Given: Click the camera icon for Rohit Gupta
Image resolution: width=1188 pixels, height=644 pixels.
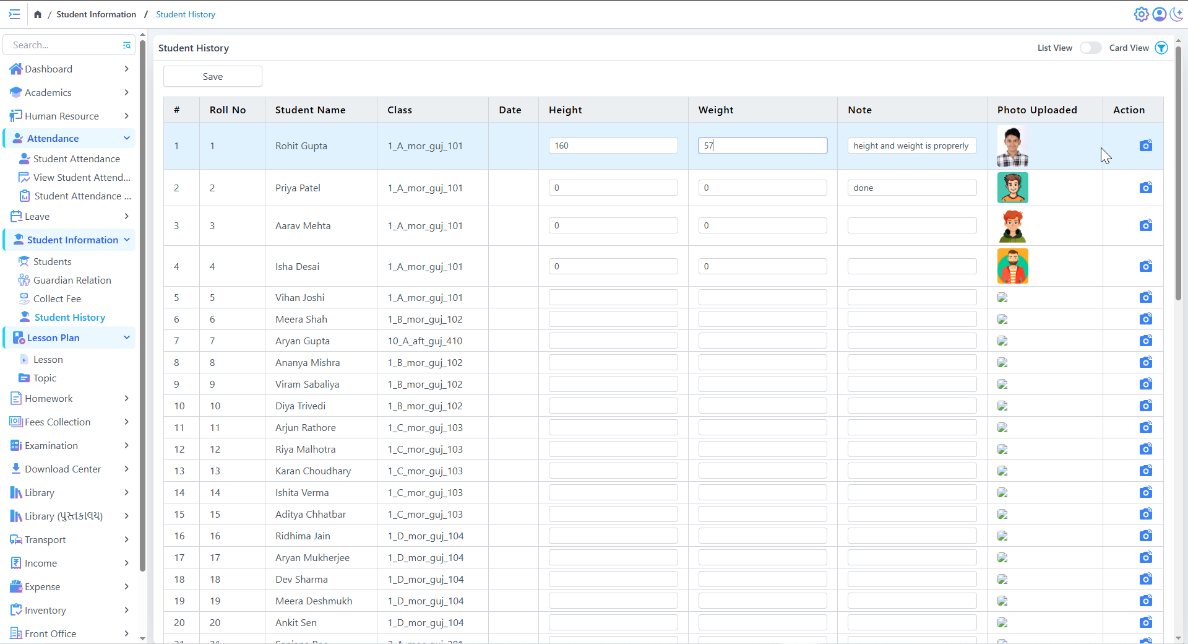Looking at the screenshot, I should 1145,146.
